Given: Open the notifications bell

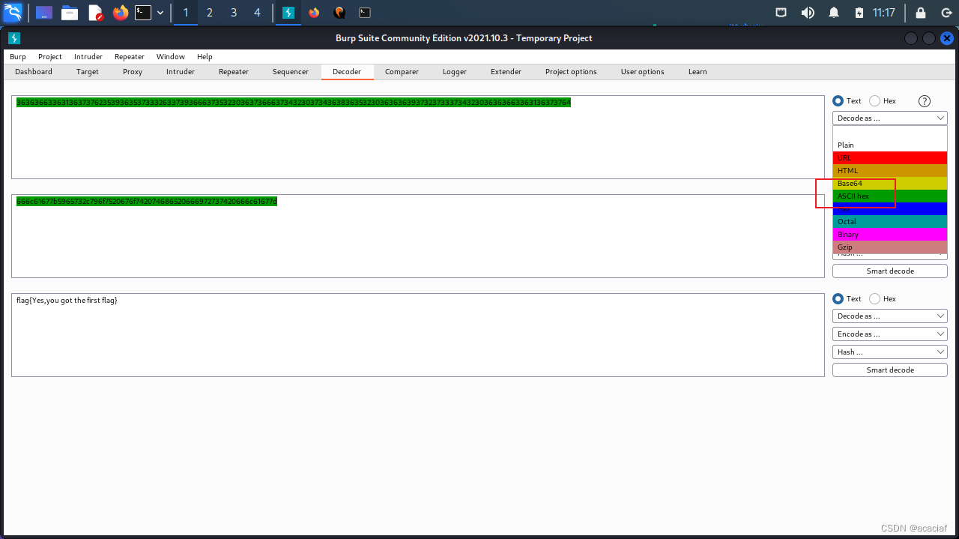Looking at the screenshot, I should coord(834,13).
